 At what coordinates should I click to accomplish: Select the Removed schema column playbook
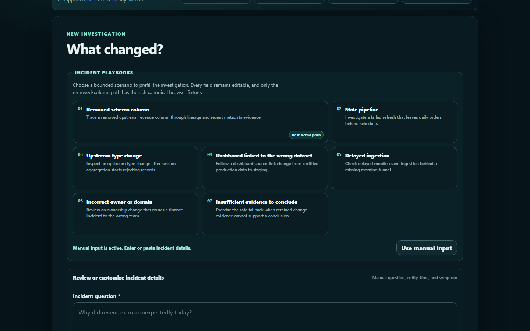(x=200, y=122)
